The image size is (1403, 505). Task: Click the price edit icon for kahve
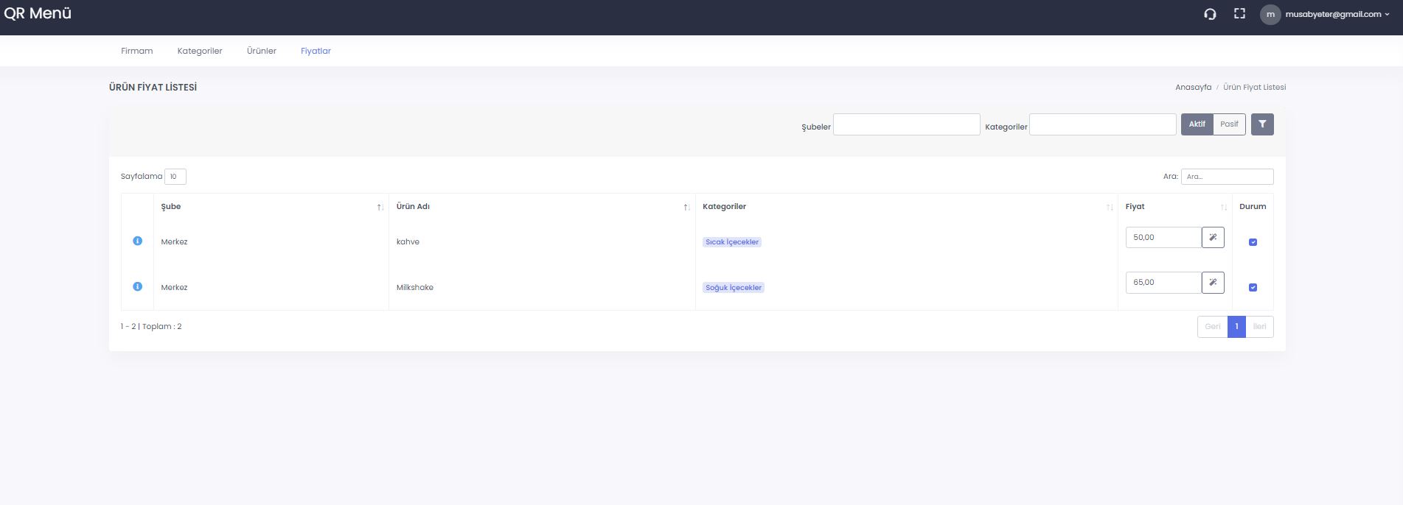click(1213, 238)
